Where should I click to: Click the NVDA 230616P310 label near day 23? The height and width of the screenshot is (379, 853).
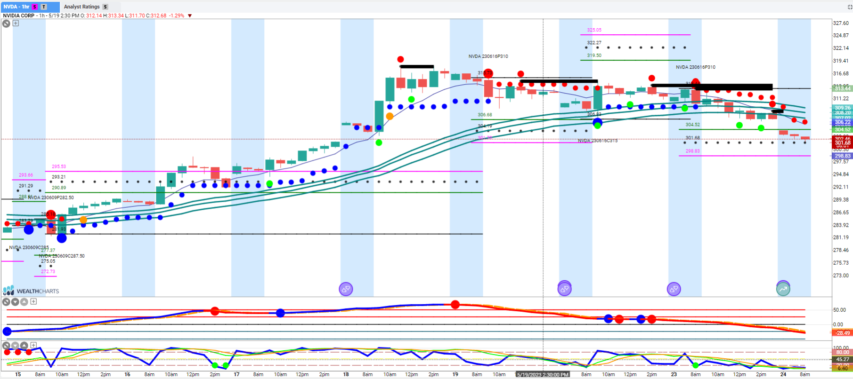tap(696, 67)
